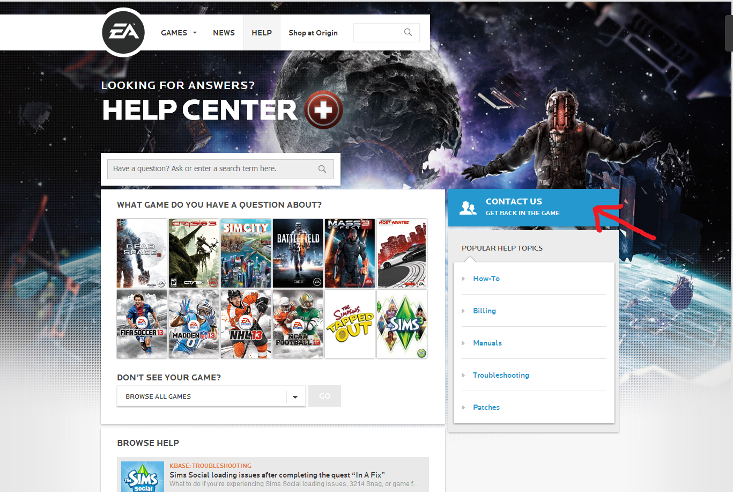Click the Sims Social article thumbnail
Viewport: 733px width, 492px height.
point(143,476)
